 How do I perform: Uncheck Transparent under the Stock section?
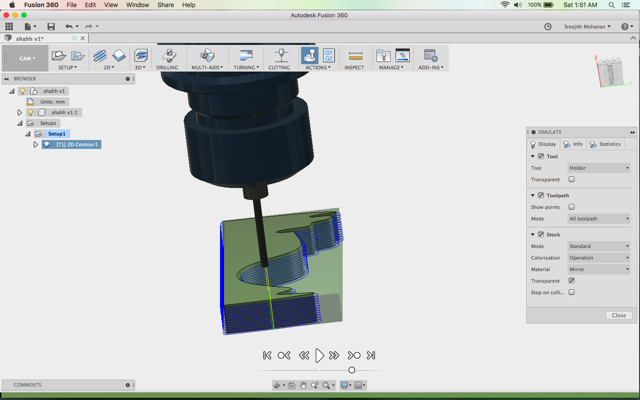click(x=572, y=281)
